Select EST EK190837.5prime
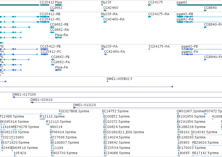This screenshot has height=157, width=222. [65, 143]
